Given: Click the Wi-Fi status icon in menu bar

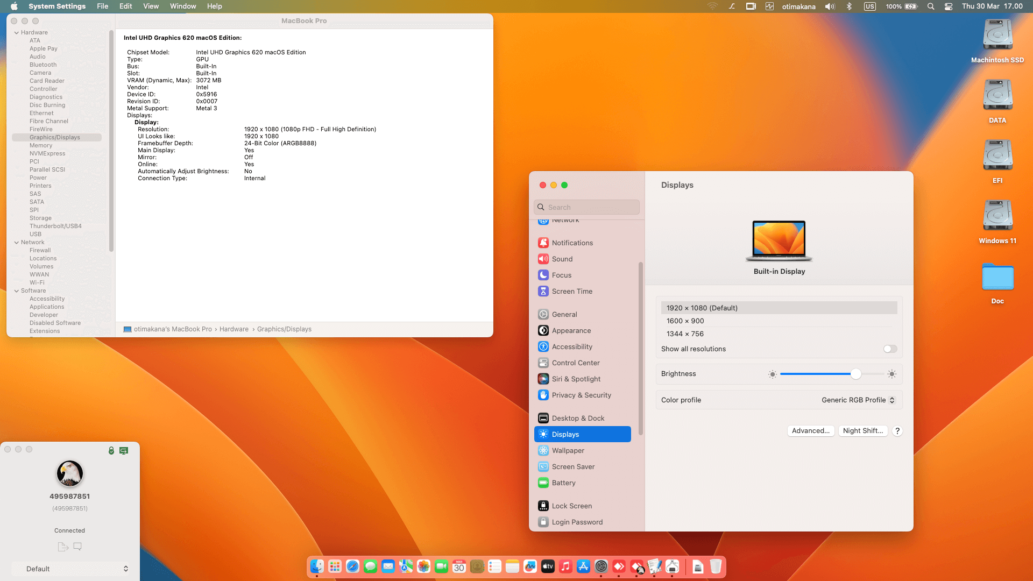Looking at the screenshot, I should click(x=712, y=6).
